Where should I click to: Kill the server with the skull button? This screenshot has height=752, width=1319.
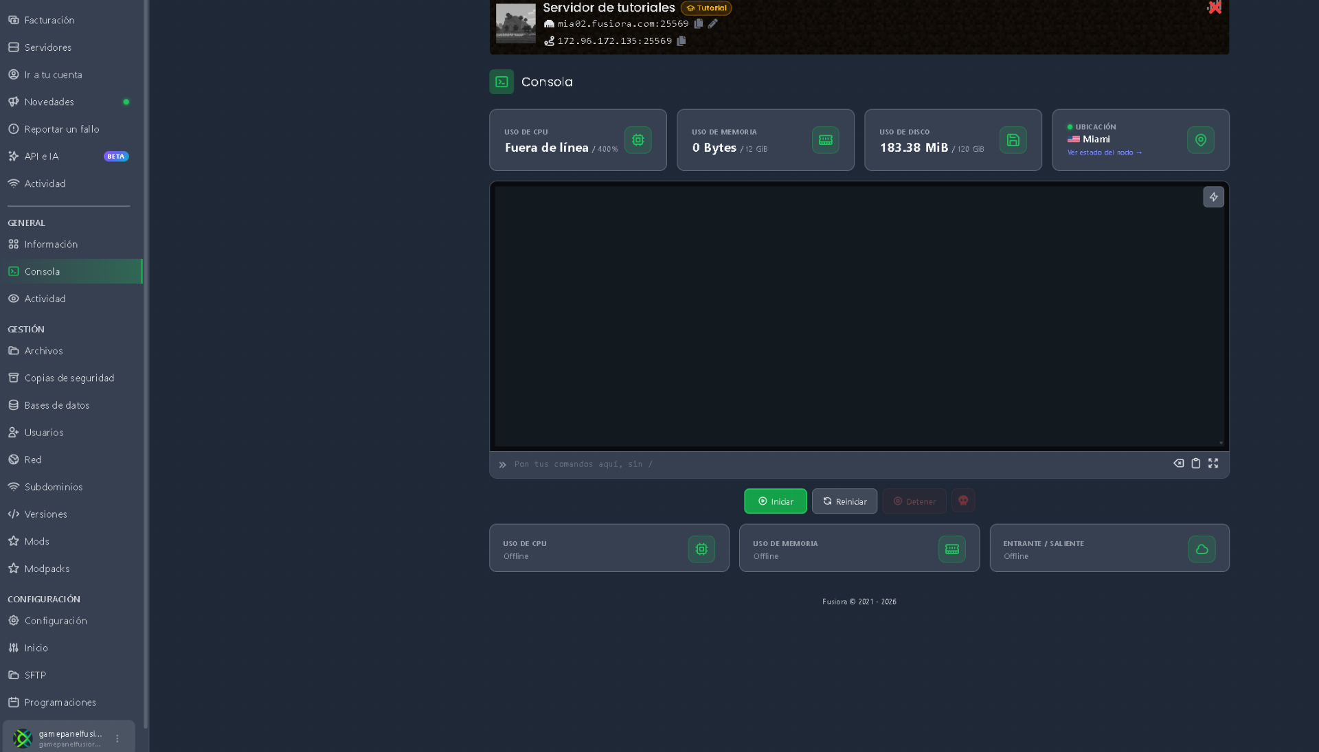pyautogui.click(x=963, y=501)
